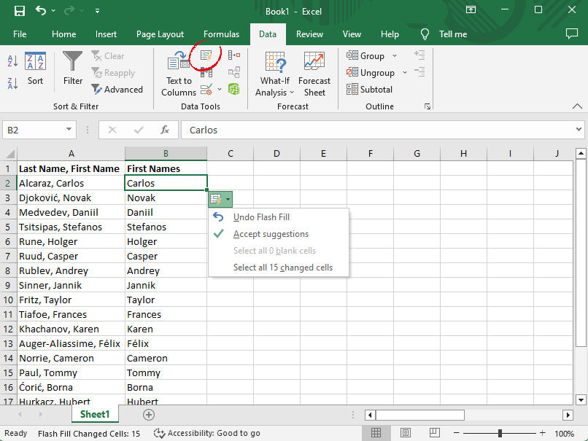Viewport: 588px width, 441px height.
Task: Expand the Ungroup dropdown arrow
Action: 405,72
